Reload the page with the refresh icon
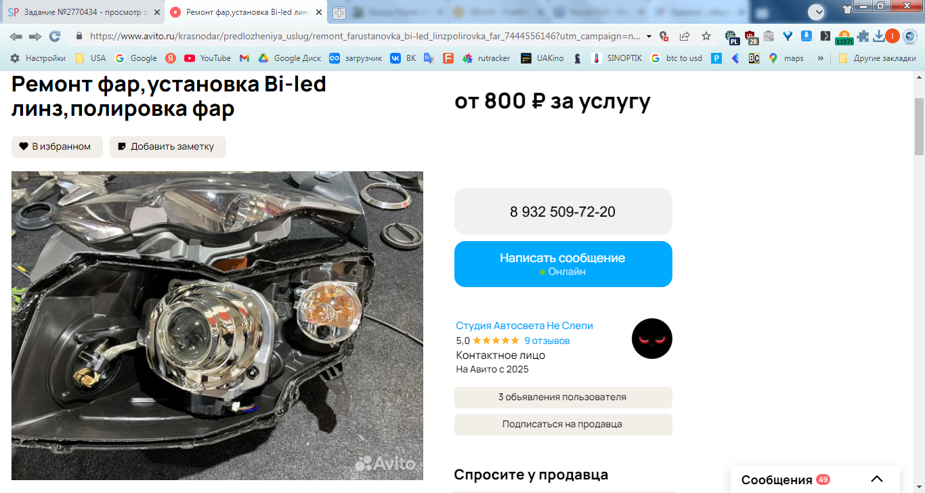 [55, 37]
